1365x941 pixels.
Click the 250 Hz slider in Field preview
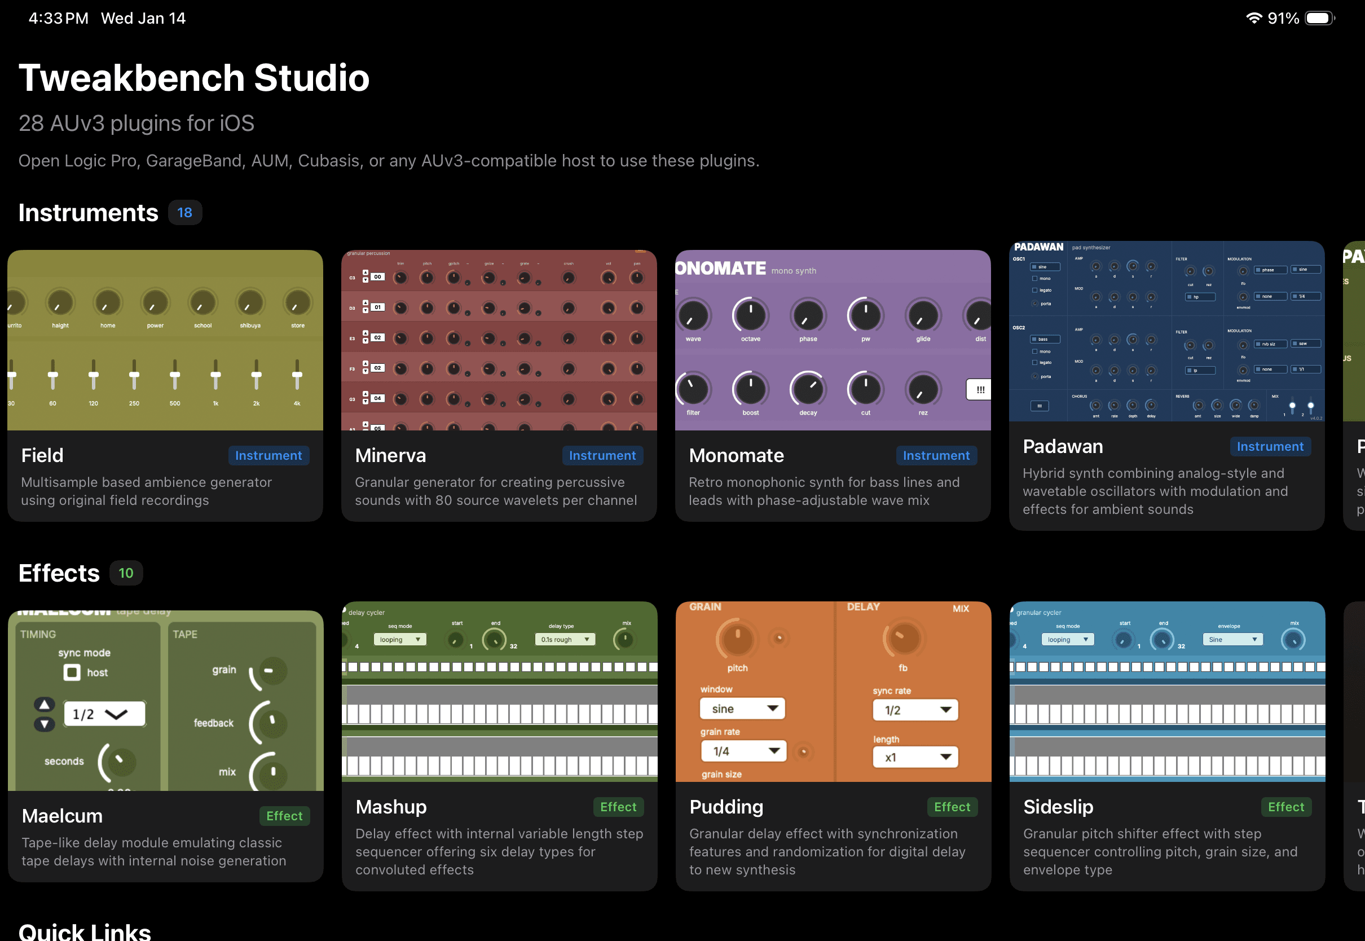pyautogui.click(x=134, y=375)
